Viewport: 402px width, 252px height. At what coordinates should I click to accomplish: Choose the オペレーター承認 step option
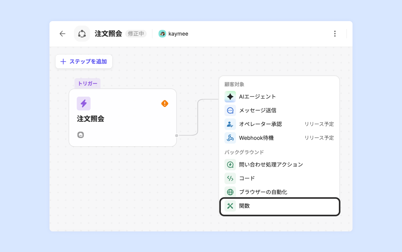[260, 124]
